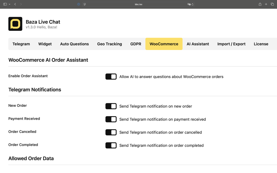Open a new browser tab
The image size is (277, 173).
click(266, 4)
